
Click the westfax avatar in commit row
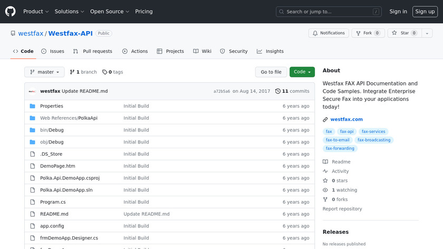coord(32,91)
